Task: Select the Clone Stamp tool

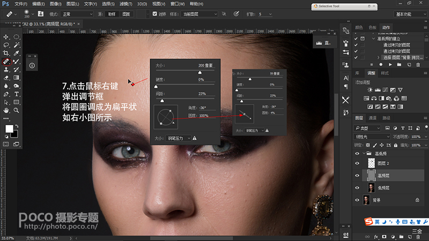Action: [x=6, y=70]
